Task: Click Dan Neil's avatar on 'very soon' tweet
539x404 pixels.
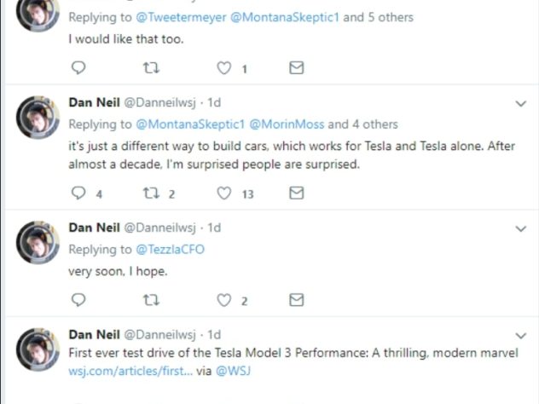Action: 38,243
